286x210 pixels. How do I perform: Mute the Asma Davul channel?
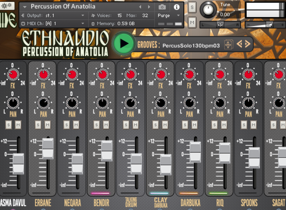[x=18, y=125]
